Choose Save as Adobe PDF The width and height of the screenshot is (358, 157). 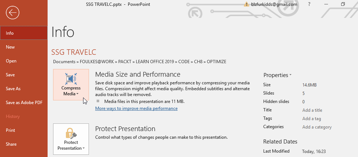point(24,103)
